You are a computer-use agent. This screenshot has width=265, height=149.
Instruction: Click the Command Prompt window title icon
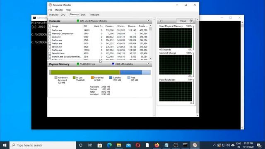(34, 18)
